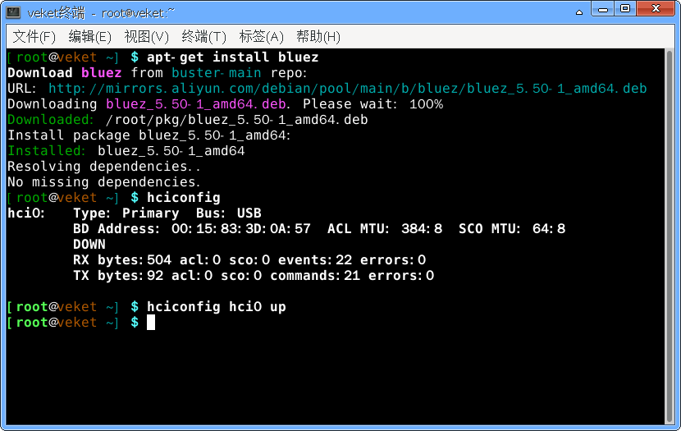Viewport: 681px width, 431px height.
Task: Click the terminal vertical scrollbar
Action: [670, 236]
